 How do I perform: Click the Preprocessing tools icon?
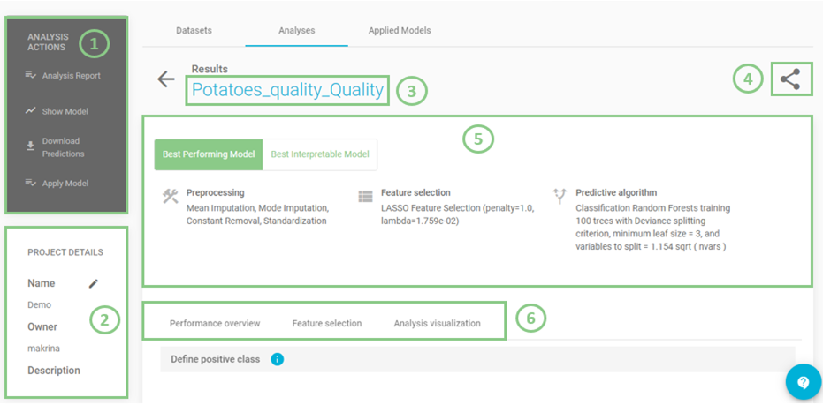[170, 197]
